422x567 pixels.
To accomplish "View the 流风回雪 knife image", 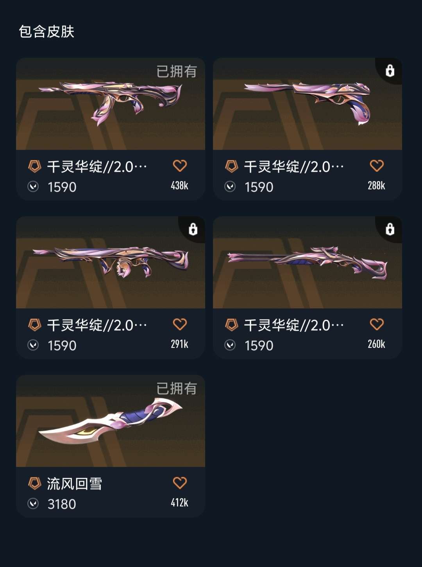I will click(x=111, y=421).
